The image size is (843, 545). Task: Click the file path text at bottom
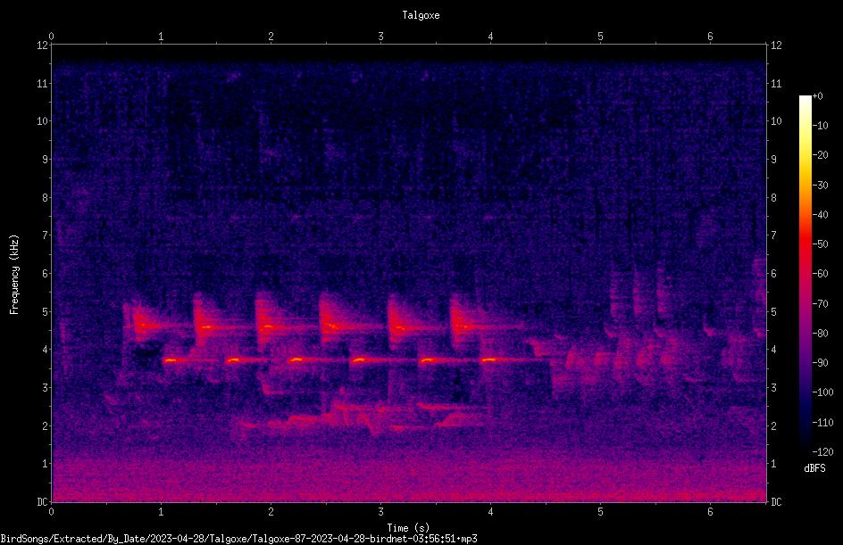tap(238, 539)
